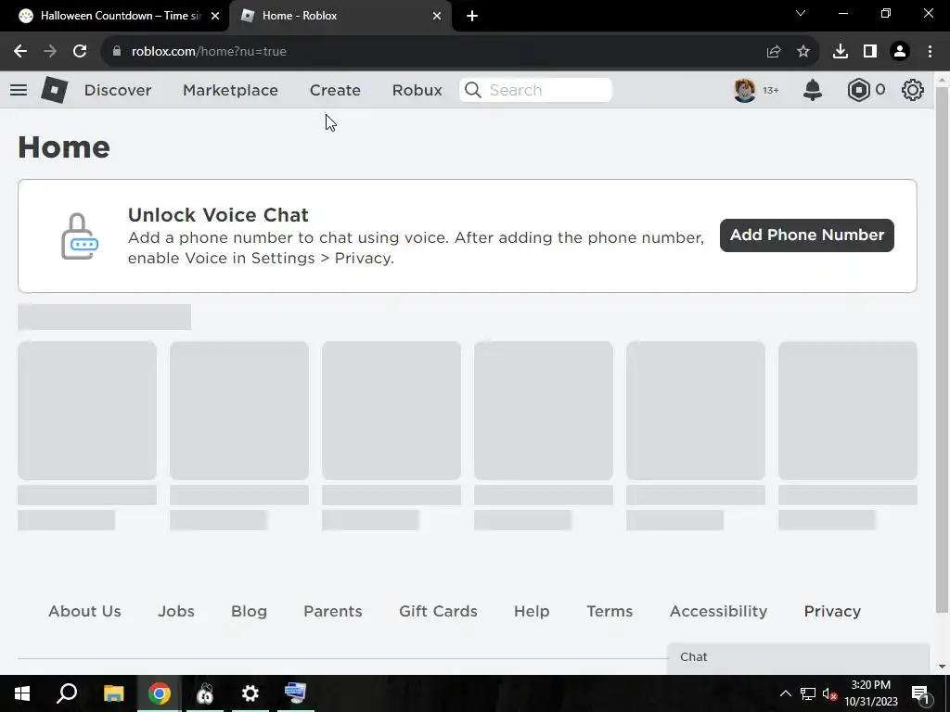
Task: Share this page using share icon
Action: click(x=774, y=52)
